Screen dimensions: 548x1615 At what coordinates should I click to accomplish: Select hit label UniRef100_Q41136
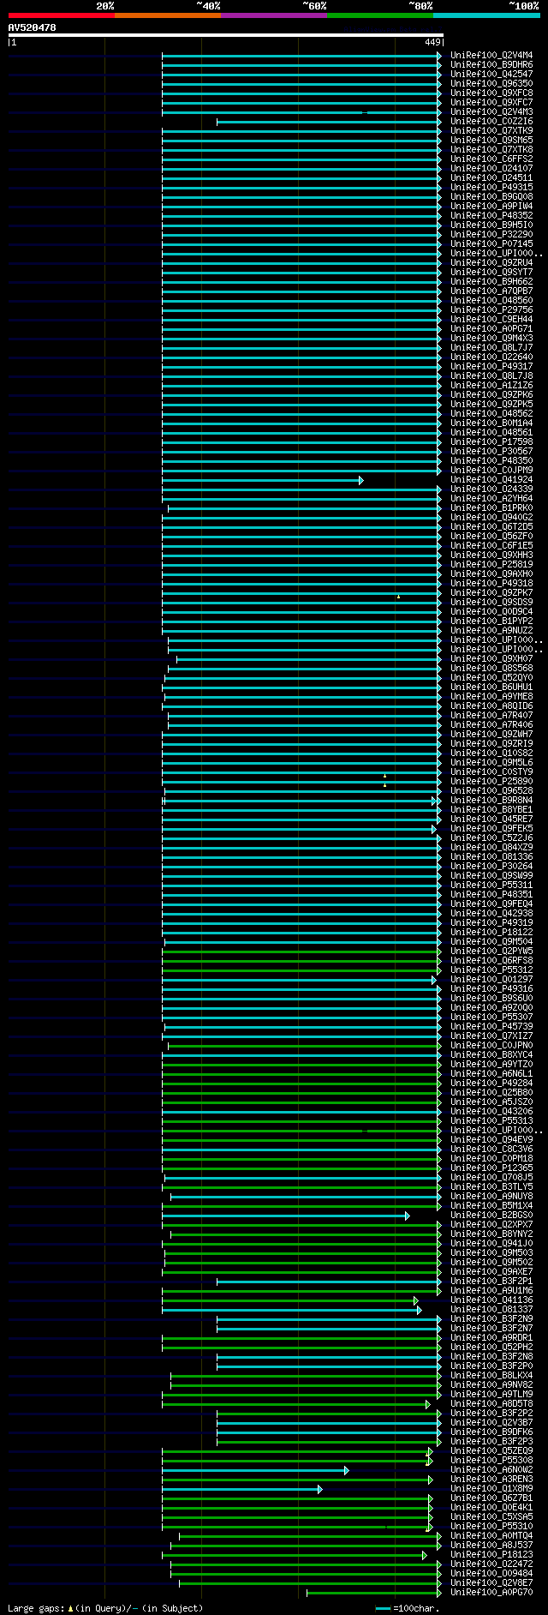(x=491, y=1300)
